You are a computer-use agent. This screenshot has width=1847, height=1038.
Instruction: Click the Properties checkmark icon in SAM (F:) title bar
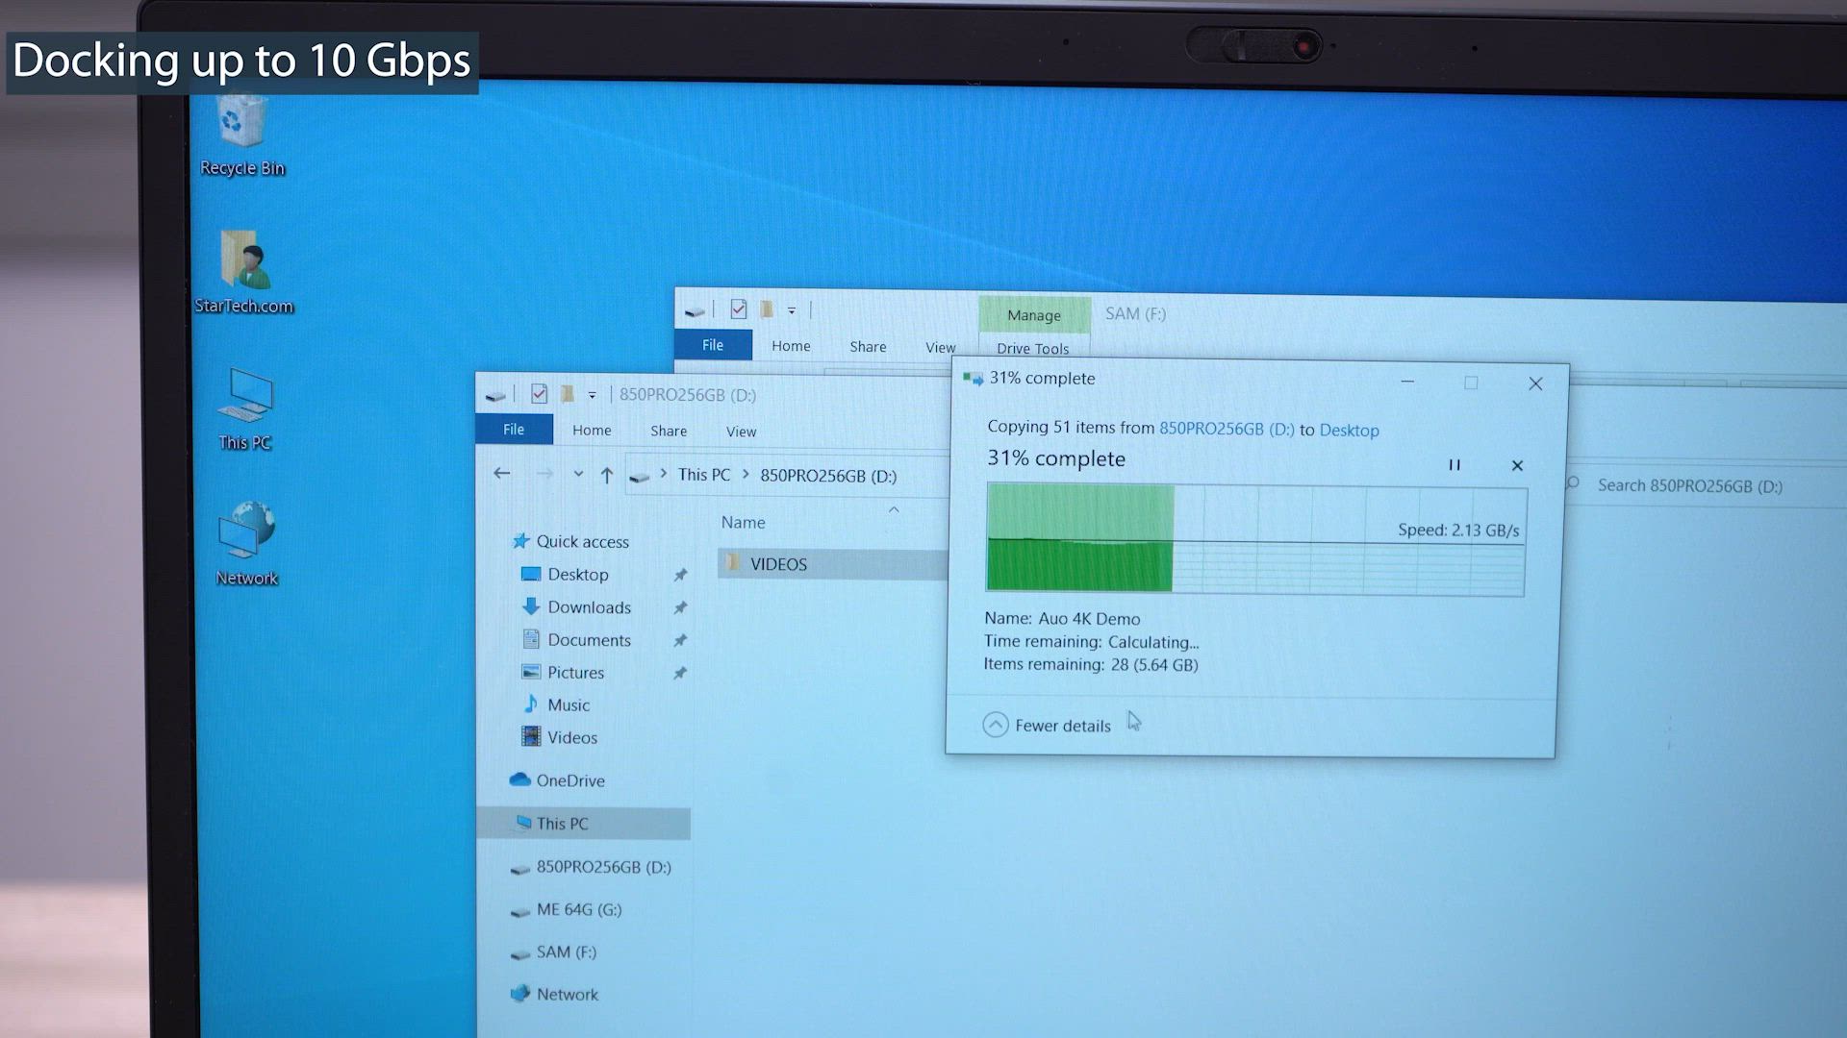[x=739, y=309]
